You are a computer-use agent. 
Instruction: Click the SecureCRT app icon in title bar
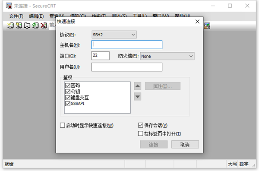click(x=9, y=6)
